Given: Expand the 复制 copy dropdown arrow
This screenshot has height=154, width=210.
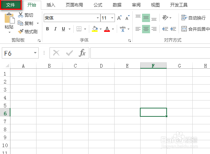Looking at the screenshot, I should coord(38,23).
